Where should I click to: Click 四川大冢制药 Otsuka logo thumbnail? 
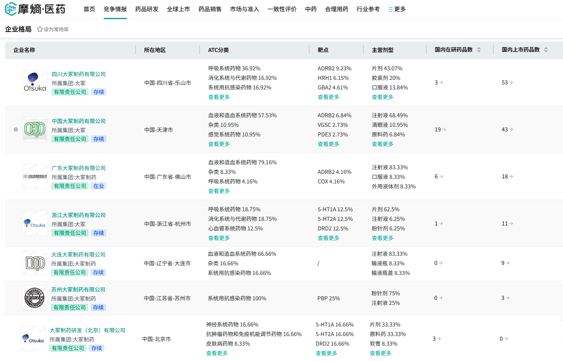coord(35,82)
